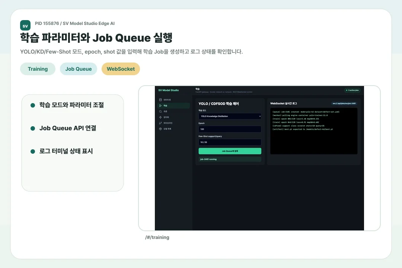Open the YOLO Knowledge Distillation dropdown
This screenshot has width=402, height=268.
point(230,116)
